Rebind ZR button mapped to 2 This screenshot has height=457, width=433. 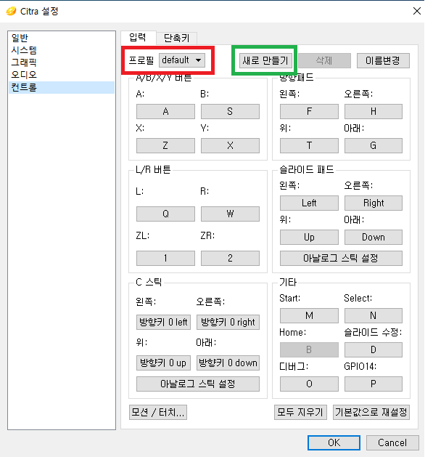230,258
